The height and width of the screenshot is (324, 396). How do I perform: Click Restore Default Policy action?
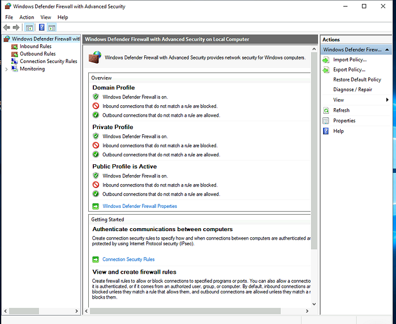tap(357, 80)
